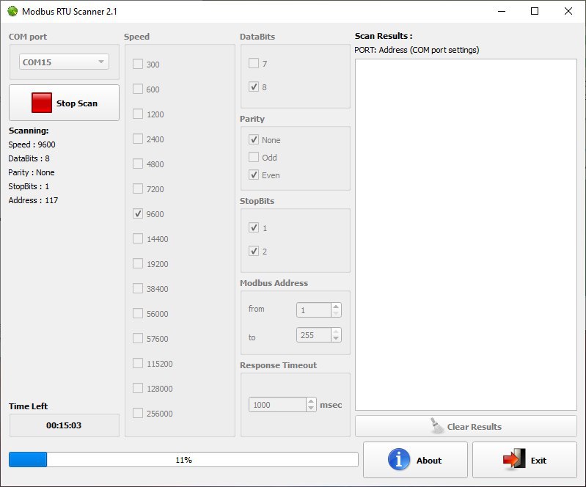Decrease the from address spinner
The image size is (586, 487).
(336, 313)
